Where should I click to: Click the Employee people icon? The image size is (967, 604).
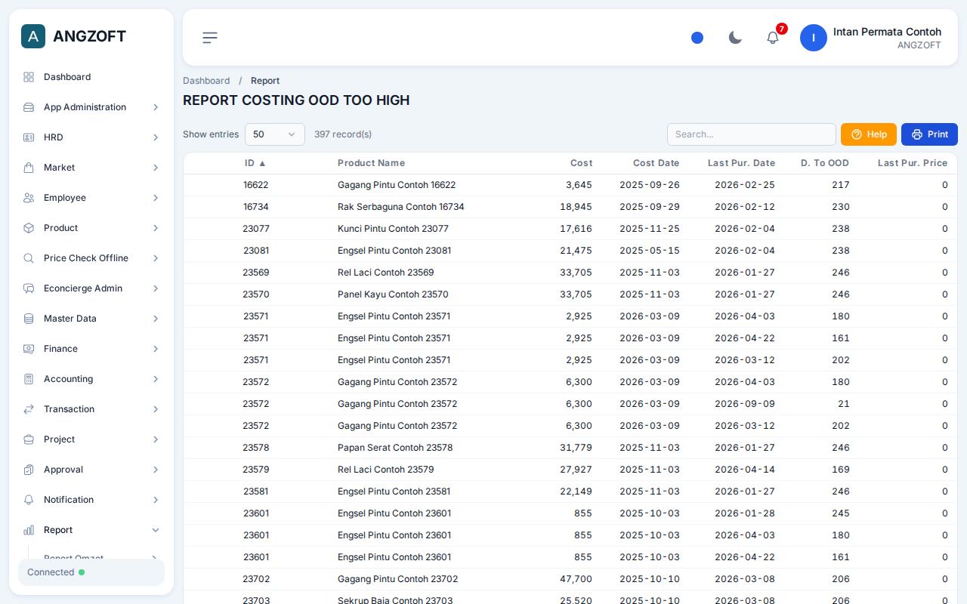29,198
